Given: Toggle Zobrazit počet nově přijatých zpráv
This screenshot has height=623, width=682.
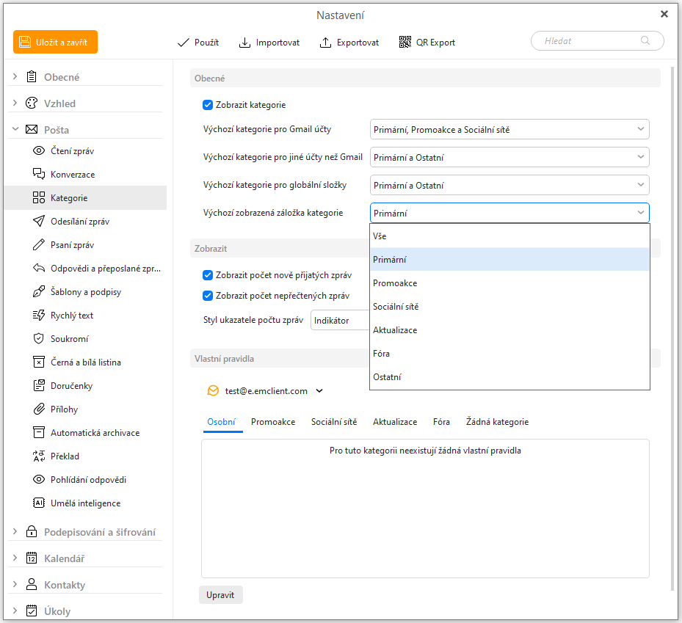Looking at the screenshot, I should (x=208, y=275).
